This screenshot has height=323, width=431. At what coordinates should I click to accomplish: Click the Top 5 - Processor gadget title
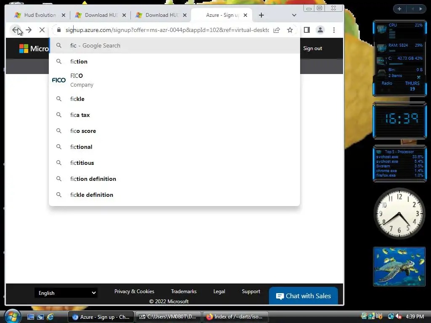pos(399,151)
